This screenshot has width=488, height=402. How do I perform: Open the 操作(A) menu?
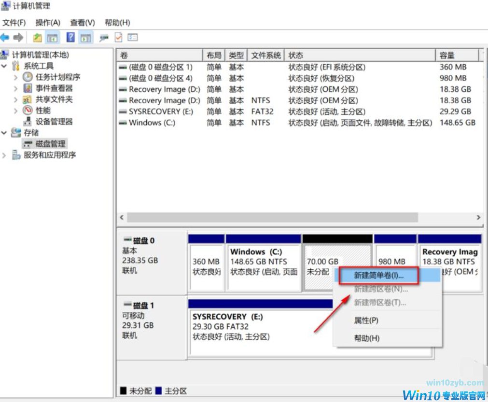pos(47,22)
